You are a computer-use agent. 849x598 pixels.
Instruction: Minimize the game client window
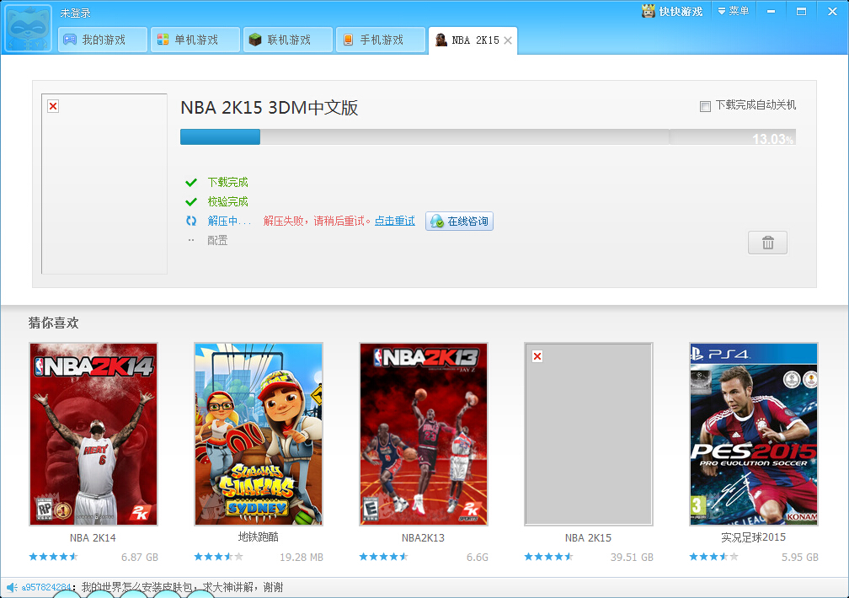pyautogui.click(x=771, y=12)
